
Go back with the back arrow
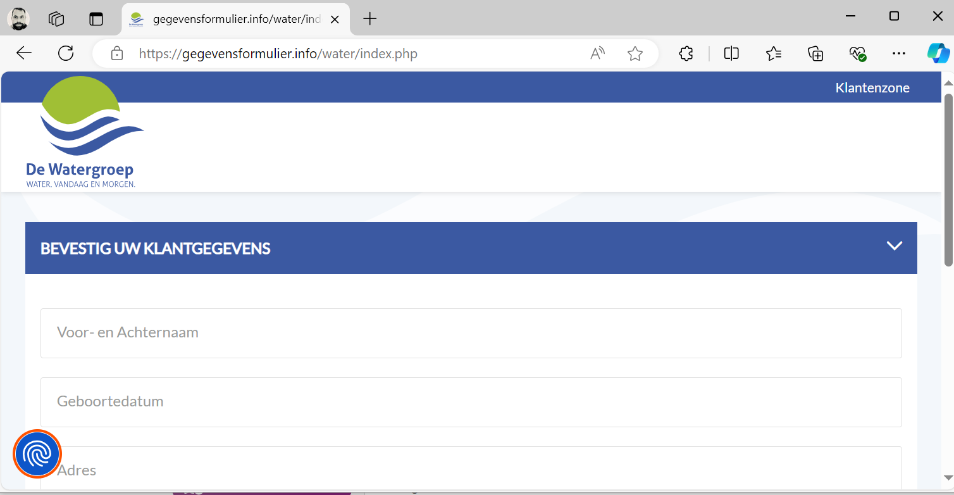point(24,54)
